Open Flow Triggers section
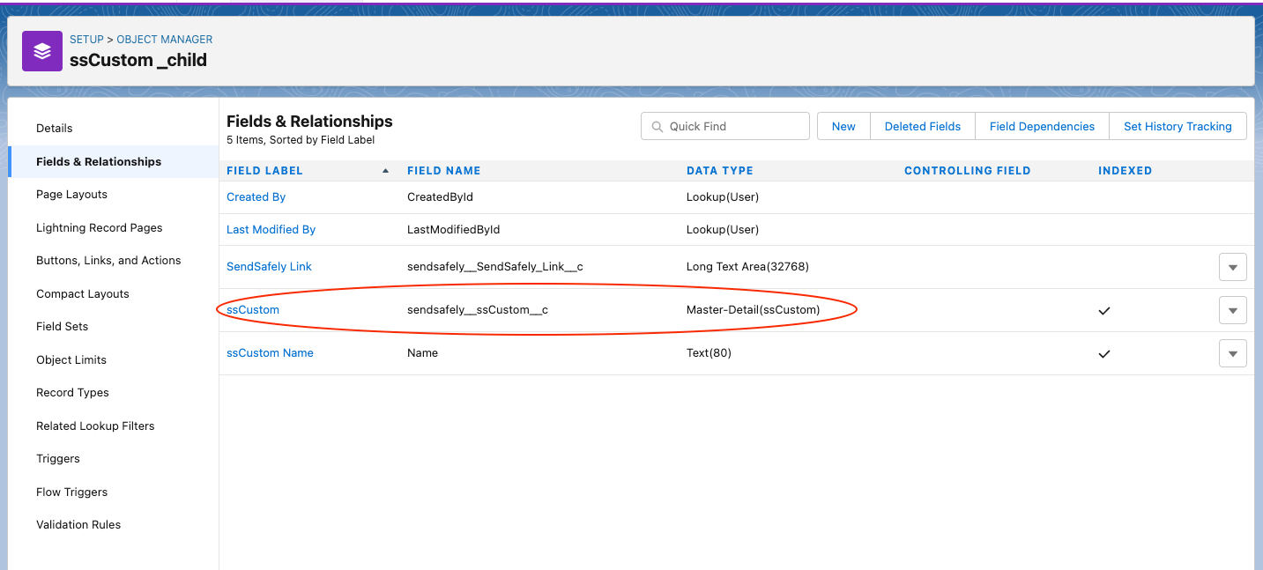Viewport: 1263px width, 570px height. coord(71,492)
